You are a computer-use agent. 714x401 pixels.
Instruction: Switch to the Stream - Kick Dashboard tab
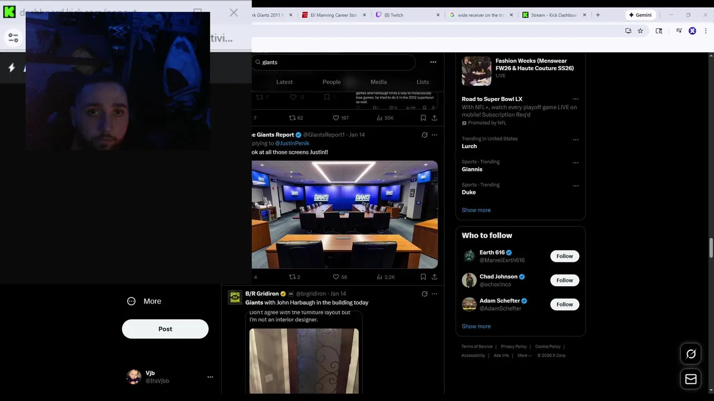pos(554,15)
